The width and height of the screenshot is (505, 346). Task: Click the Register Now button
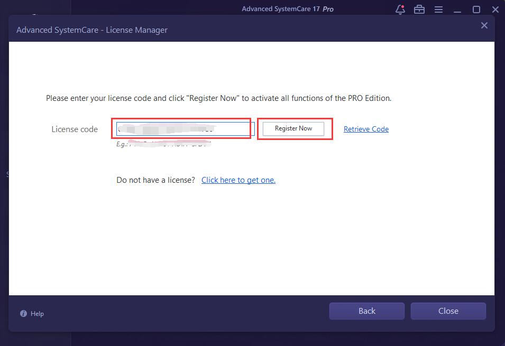pyautogui.click(x=293, y=129)
